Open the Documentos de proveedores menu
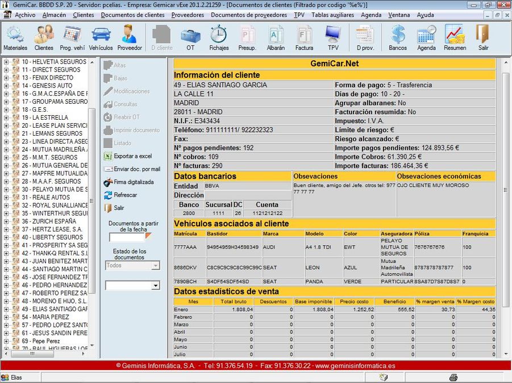The width and height of the screenshot is (512, 383). (x=249, y=15)
